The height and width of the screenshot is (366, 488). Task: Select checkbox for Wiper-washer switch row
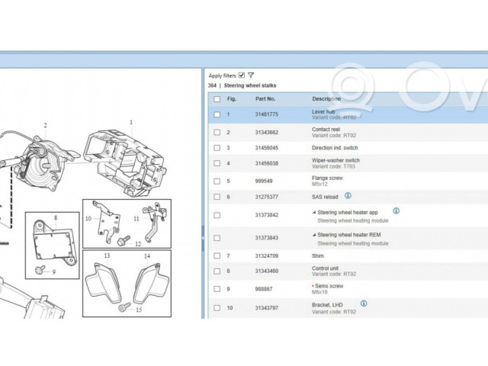[x=217, y=164]
